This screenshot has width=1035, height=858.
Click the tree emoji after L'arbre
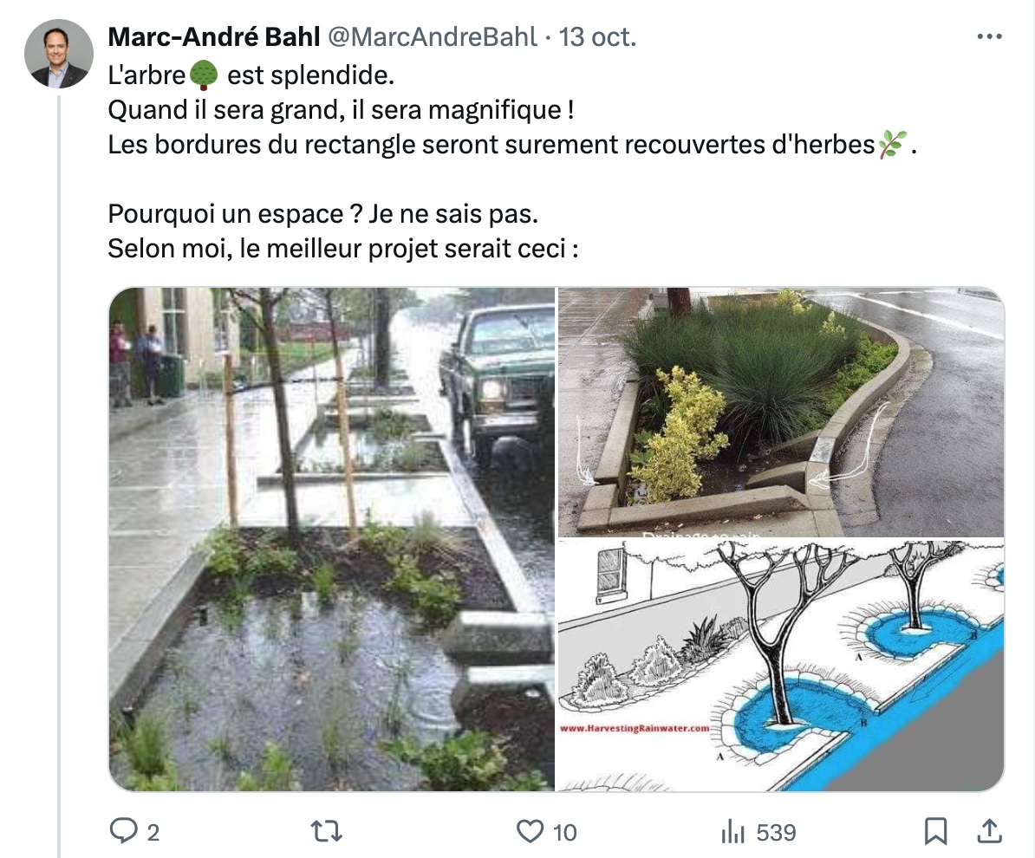pos(204,75)
